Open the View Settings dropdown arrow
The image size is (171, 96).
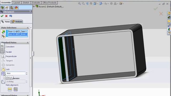[x=123, y=4]
